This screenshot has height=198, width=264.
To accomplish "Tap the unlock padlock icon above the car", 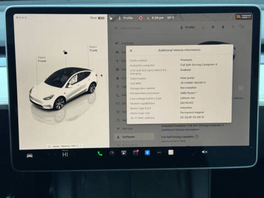I will pyautogui.click(x=65, y=52).
